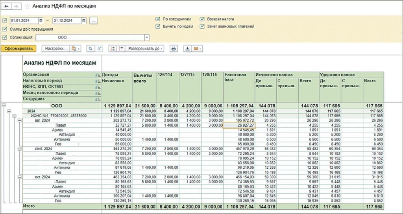Click the start date field 01.01.2024
The height and width of the screenshot is (214, 403).
coord(24,20)
